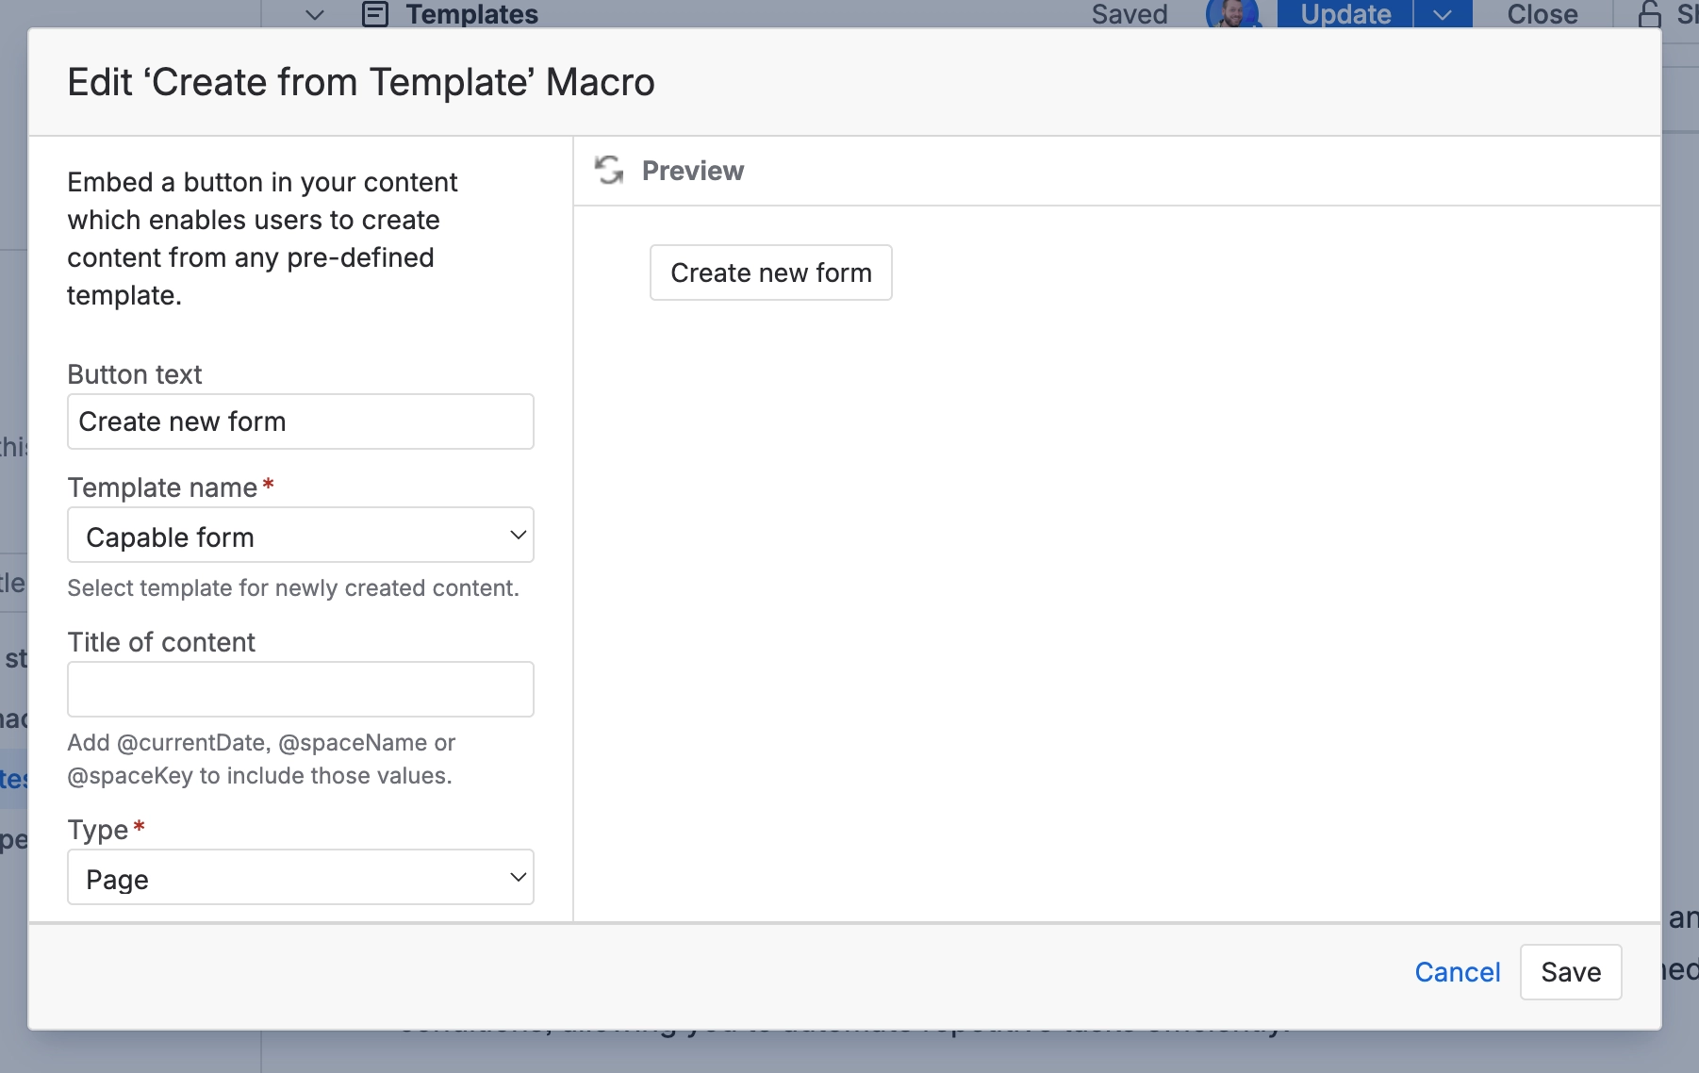Click the user avatar in top bar
This screenshot has width=1699, height=1073.
pyautogui.click(x=1233, y=14)
